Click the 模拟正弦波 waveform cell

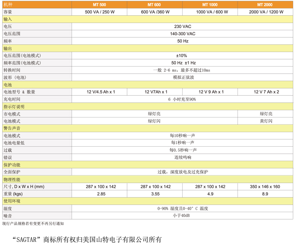[183, 77]
